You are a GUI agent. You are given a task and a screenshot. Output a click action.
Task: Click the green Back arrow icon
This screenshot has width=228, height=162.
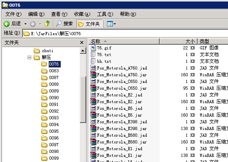coord(7,24)
